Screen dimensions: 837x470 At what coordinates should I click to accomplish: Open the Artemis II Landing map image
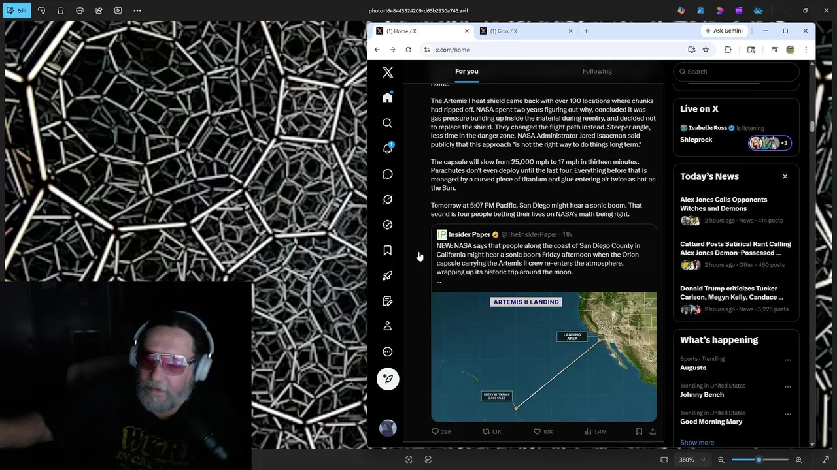(x=544, y=356)
